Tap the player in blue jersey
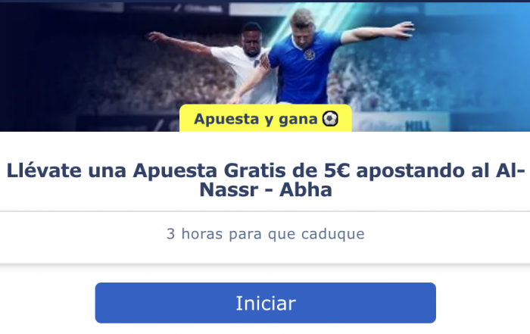Image resolution: width=530 pixels, height=334 pixels. [x=304, y=58]
